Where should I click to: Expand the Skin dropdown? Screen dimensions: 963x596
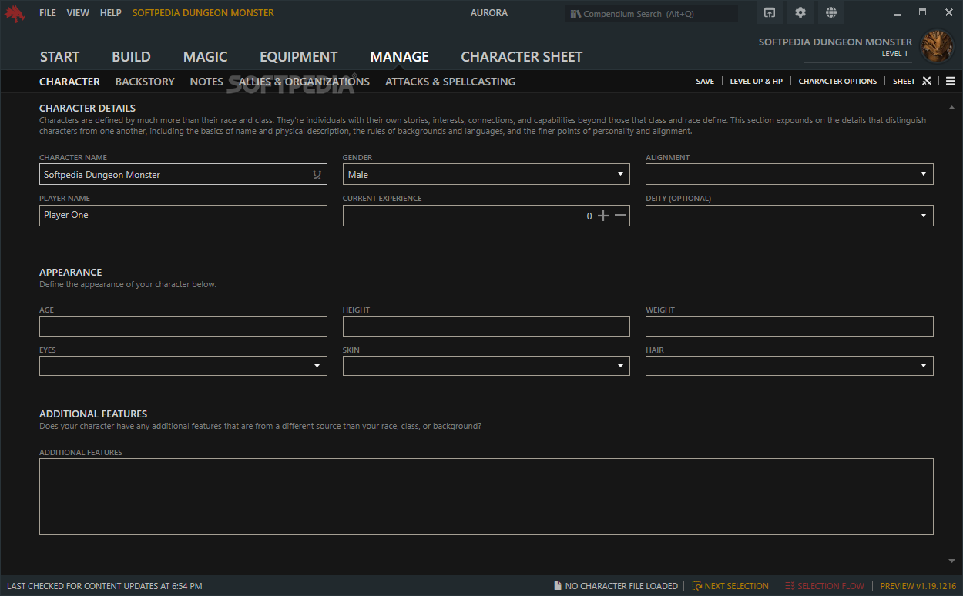pos(486,366)
